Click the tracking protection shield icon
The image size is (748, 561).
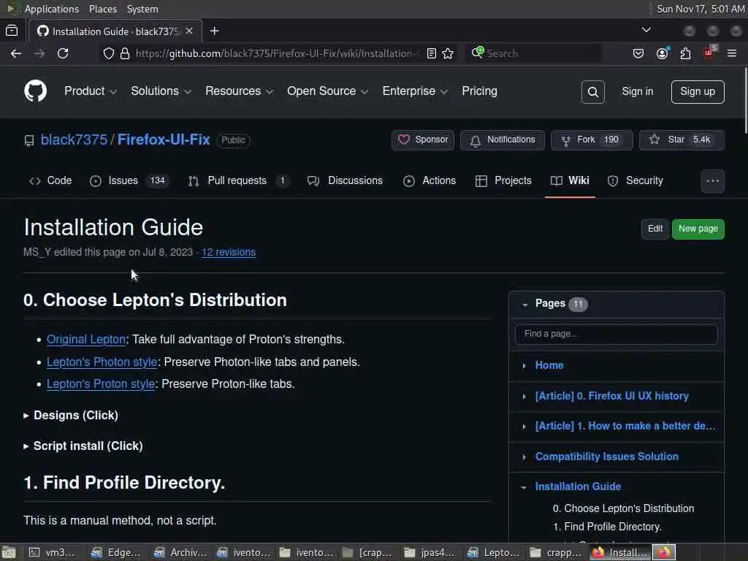(109, 53)
